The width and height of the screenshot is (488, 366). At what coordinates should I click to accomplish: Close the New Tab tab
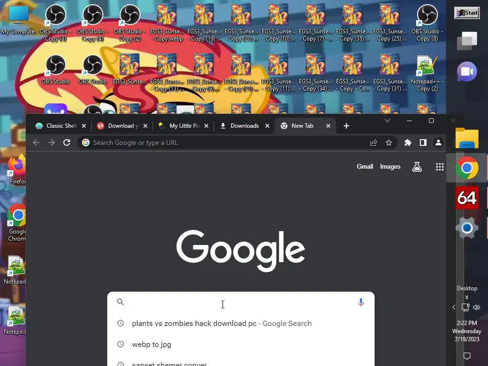(x=328, y=126)
